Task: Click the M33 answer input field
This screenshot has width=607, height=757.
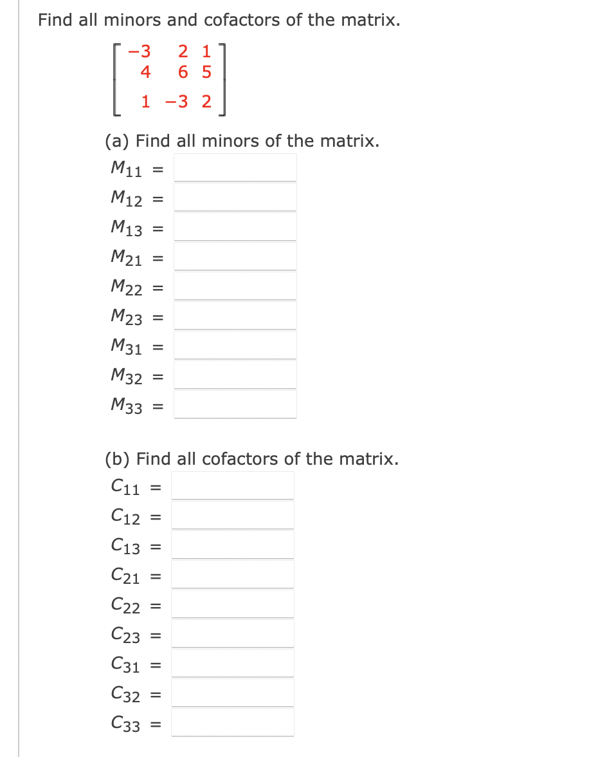Action: [235, 404]
